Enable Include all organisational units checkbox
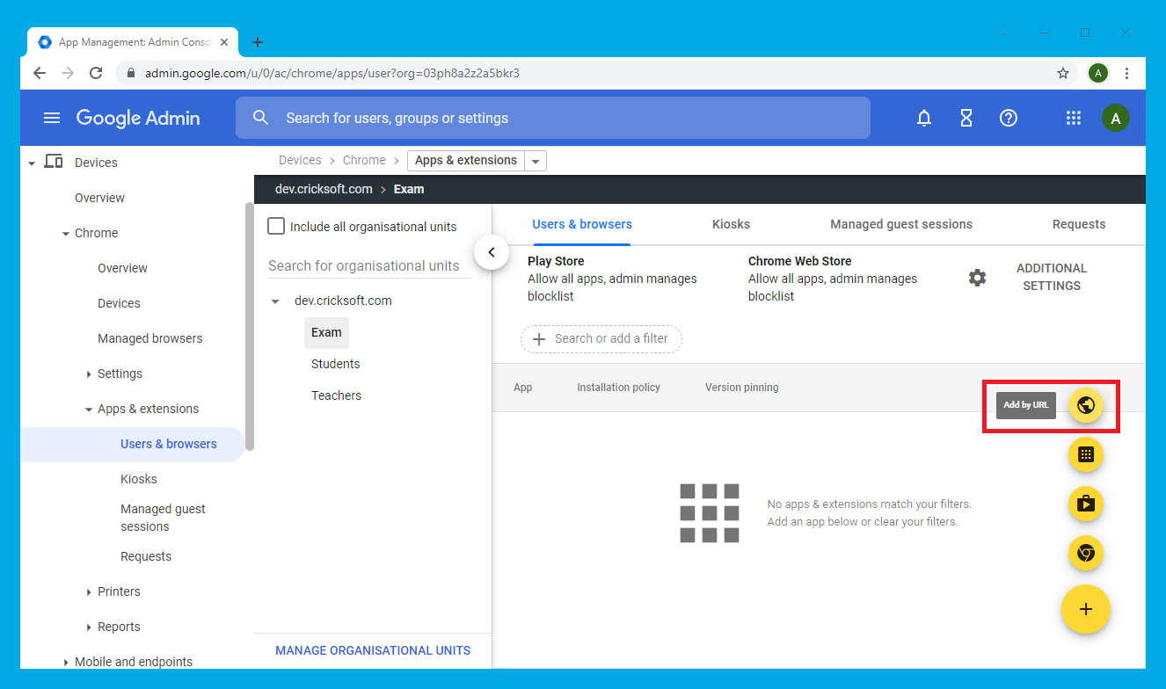Viewport: 1166px width, 689px height. (276, 227)
